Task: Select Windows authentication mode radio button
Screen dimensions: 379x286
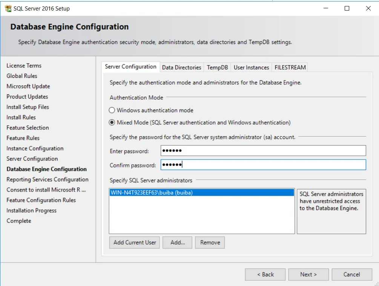Action: (x=112, y=110)
